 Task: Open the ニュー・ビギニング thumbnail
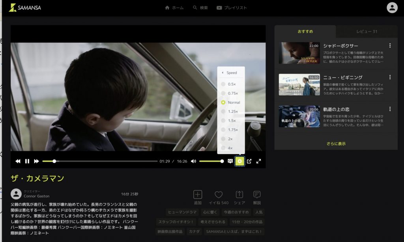click(299, 85)
